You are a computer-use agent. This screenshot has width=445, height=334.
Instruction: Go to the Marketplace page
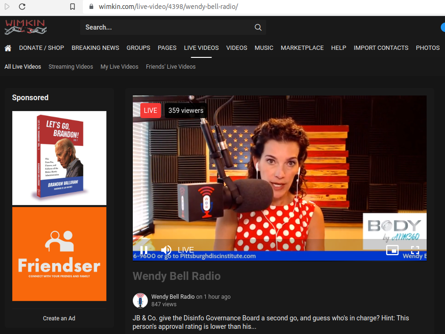[x=302, y=48]
